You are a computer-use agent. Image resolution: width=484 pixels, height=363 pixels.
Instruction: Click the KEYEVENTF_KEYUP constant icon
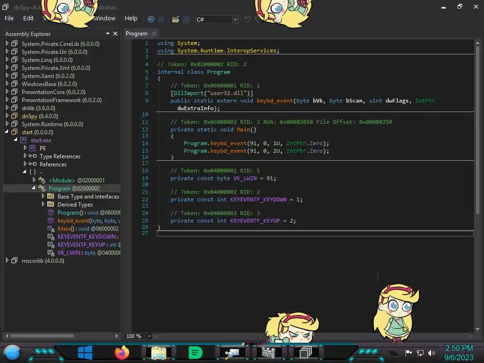pos(51,244)
